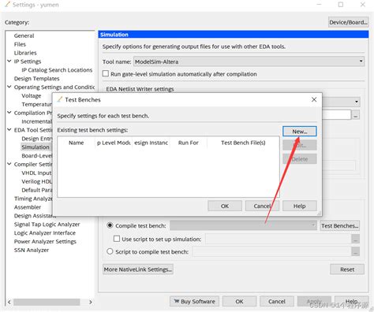Select Verilog HDL Input category
The width and height of the screenshot is (374, 312).
click(37, 181)
